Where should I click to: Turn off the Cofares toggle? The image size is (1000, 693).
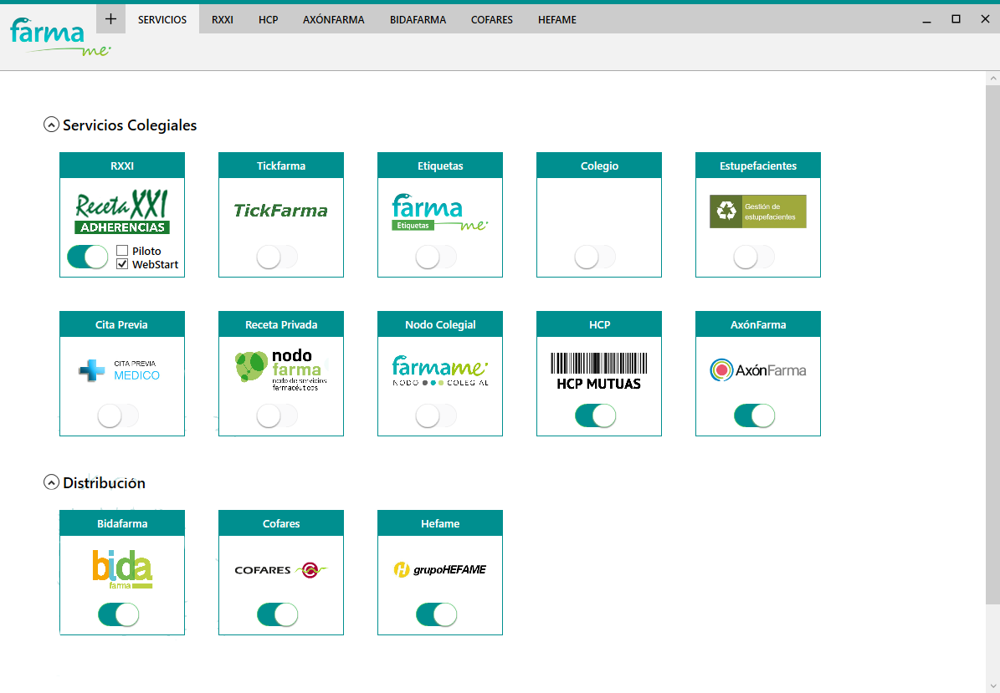pos(277,614)
